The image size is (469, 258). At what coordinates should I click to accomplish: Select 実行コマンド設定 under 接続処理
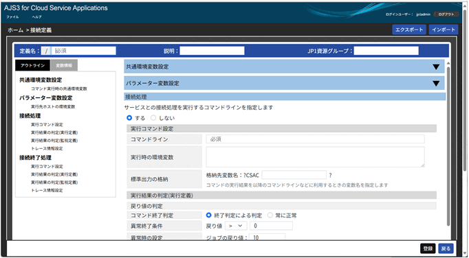(x=47, y=124)
